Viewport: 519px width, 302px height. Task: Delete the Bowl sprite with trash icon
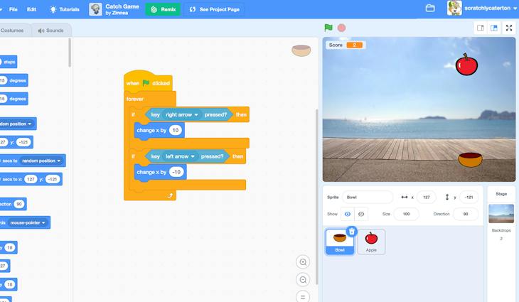tap(352, 231)
